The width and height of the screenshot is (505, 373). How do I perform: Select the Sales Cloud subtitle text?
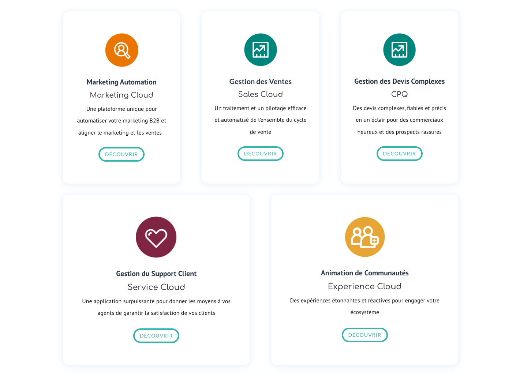coord(261,94)
